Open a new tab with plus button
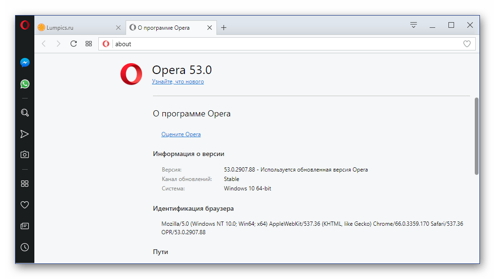The image size is (495, 279). tap(224, 27)
